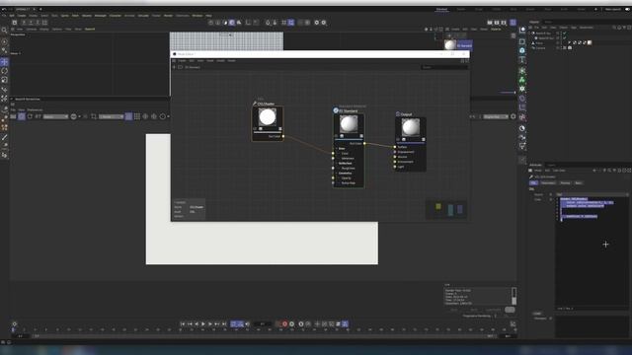The width and height of the screenshot is (632, 355).
Task: Click the settings gear at RenderView right edge
Action: pos(513,116)
